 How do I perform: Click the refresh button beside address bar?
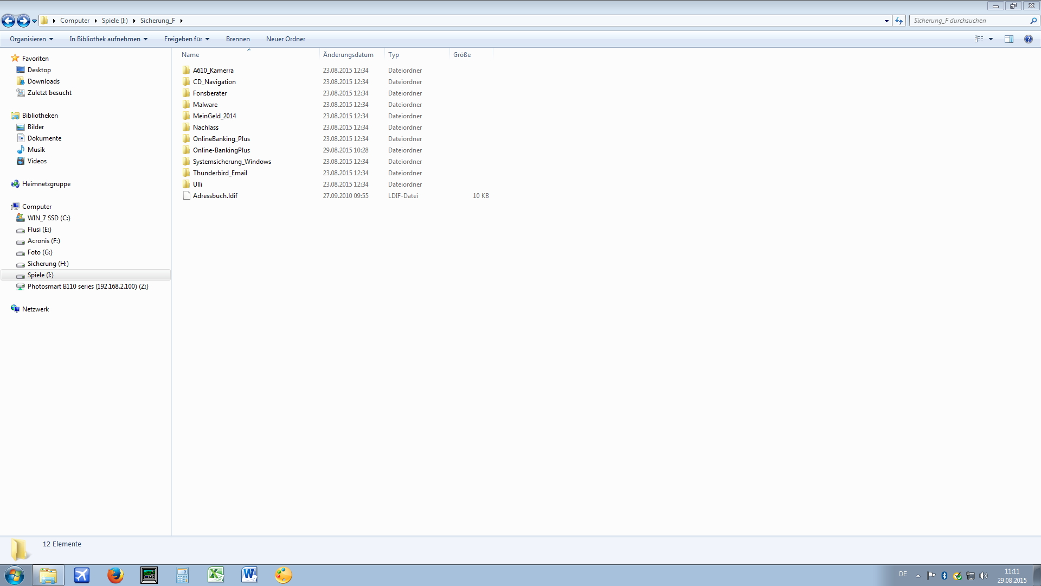click(899, 21)
